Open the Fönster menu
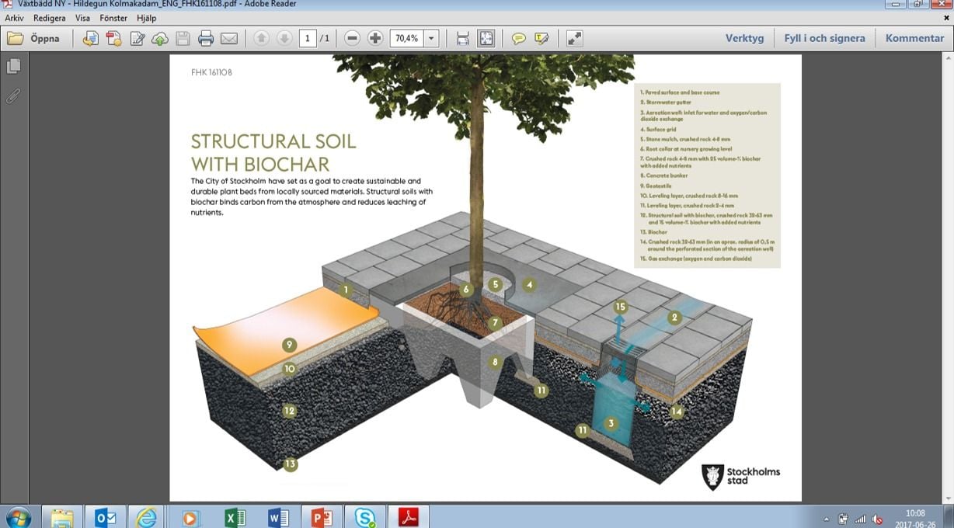Screen dimensions: 954x528 coord(113,18)
